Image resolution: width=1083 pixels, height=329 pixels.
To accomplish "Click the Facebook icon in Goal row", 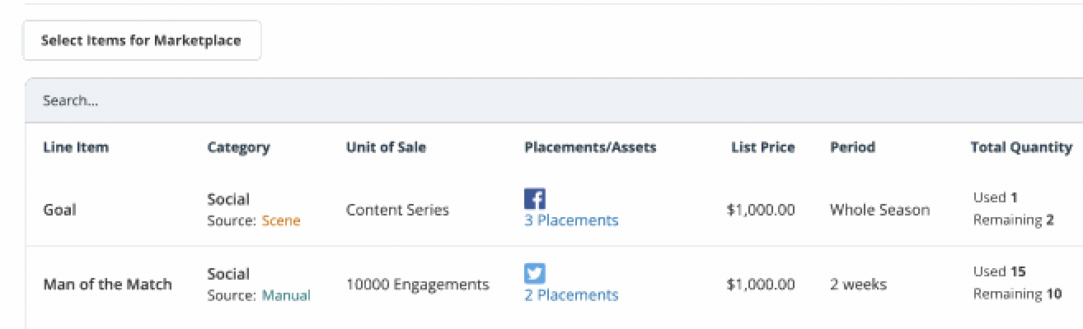I will coord(534,198).
